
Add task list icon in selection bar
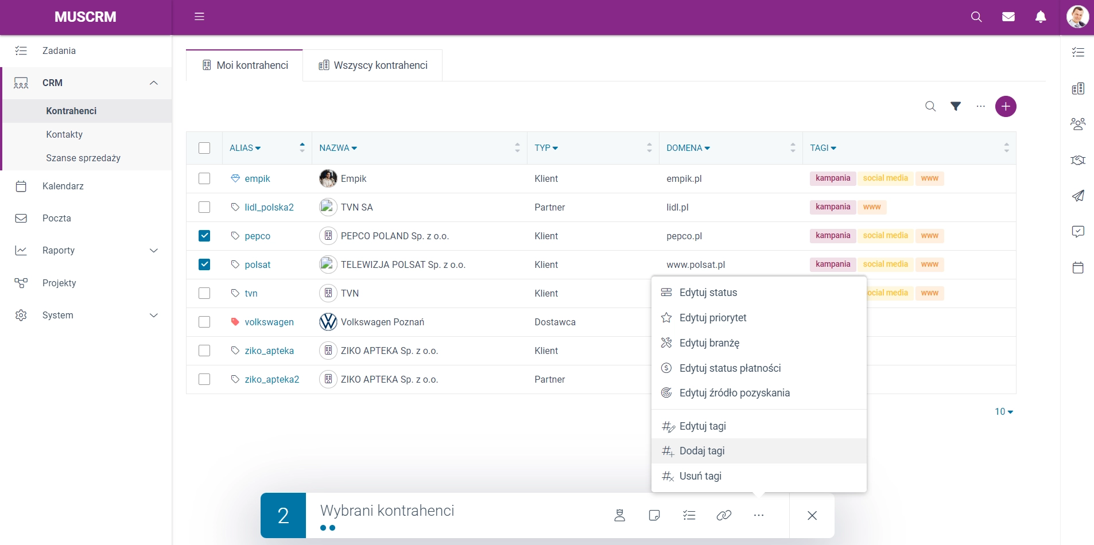689,515
